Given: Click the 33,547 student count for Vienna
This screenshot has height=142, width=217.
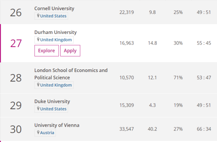Looking at the screenshot, I should [127, 129].
